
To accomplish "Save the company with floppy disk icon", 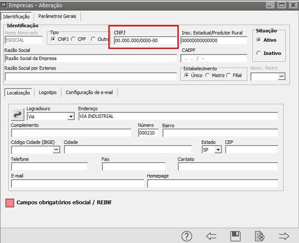I will coord(235,236).
